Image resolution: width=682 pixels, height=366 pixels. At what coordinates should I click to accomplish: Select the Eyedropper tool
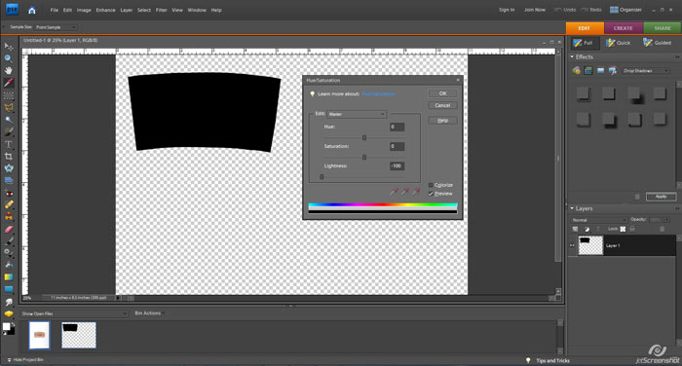[8, 83]
